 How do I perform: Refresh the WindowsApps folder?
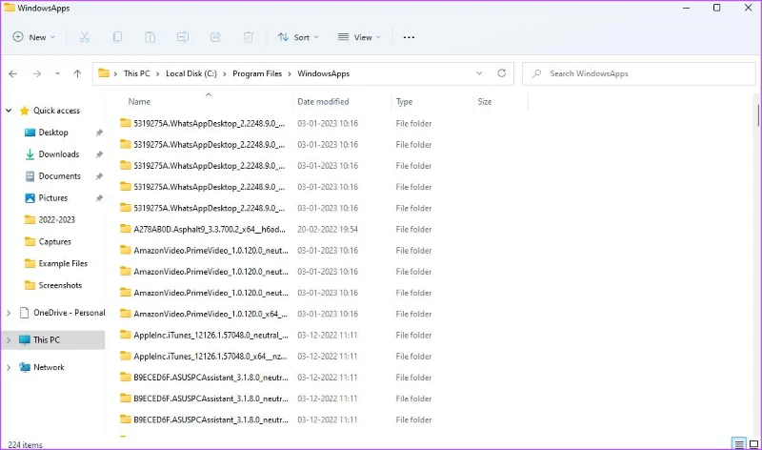[x=502, y=73]
